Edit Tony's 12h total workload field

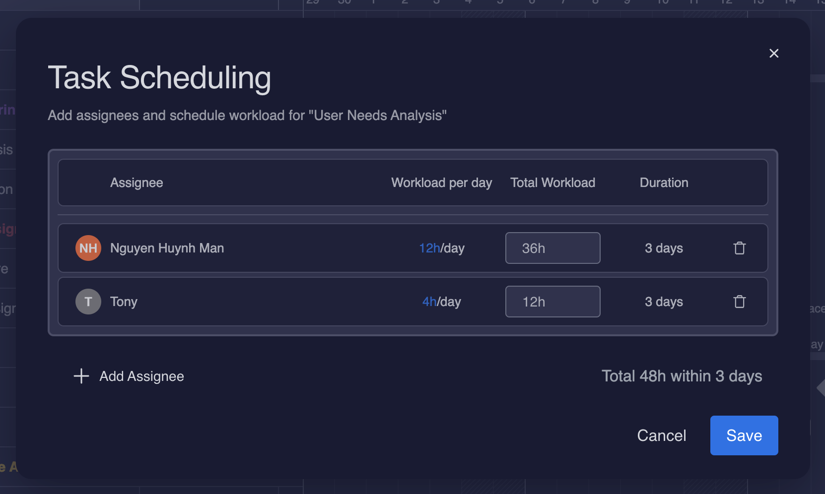(x=552, y=302)
